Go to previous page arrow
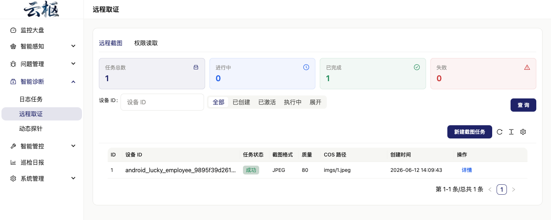551x220 pixels. pyautogui.click(x=490, y=190)
